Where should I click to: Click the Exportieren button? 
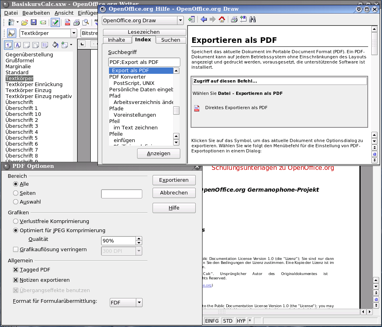pos(174,180)
